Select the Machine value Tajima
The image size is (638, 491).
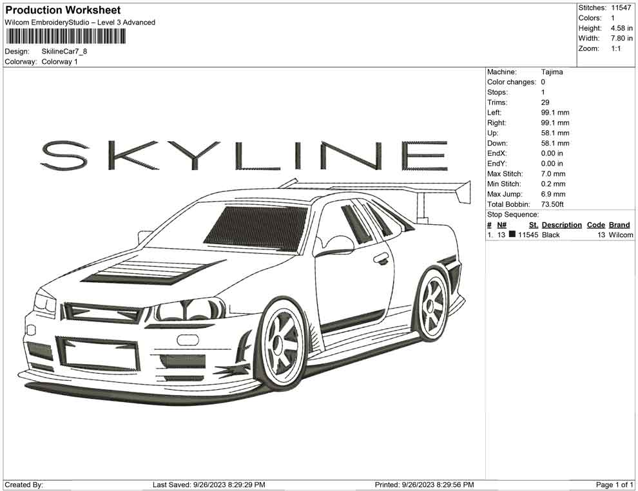tap(552, 72)
